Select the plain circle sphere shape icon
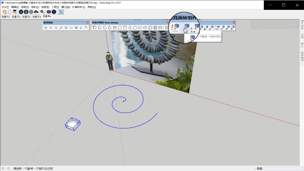Screen dimensions: 304x171 (x=120, y=28)
